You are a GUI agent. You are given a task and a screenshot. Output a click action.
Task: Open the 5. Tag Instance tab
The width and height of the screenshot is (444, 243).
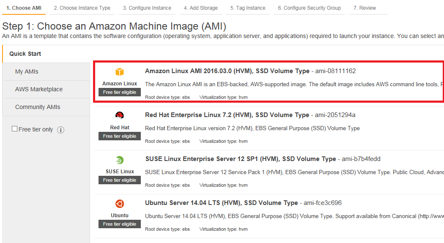click(248, 8)
